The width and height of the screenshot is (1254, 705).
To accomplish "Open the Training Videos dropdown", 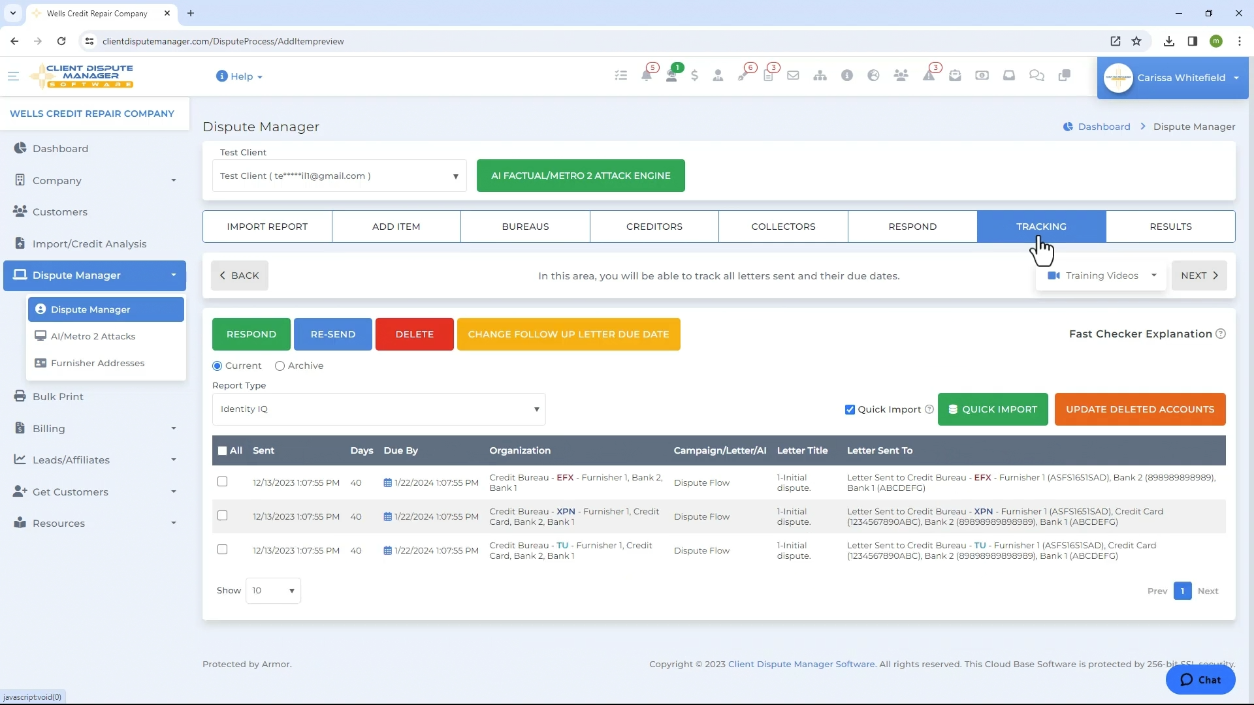I will tap(1101, 275).
